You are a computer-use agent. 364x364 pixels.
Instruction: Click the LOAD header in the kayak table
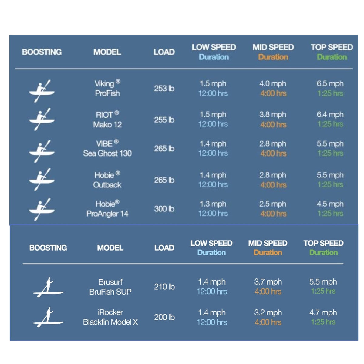[x=164, y=52]
